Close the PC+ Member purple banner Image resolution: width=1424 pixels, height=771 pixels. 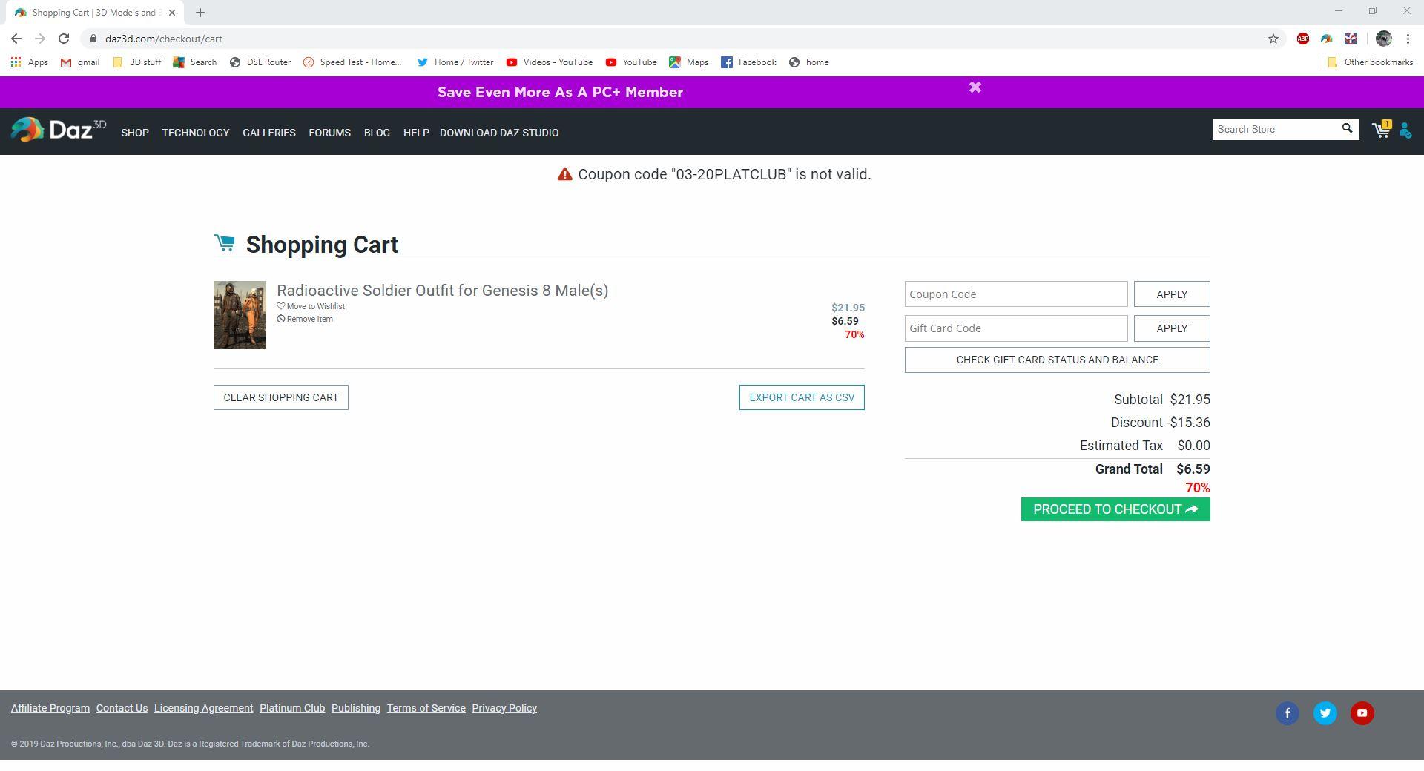pos(975,87)
